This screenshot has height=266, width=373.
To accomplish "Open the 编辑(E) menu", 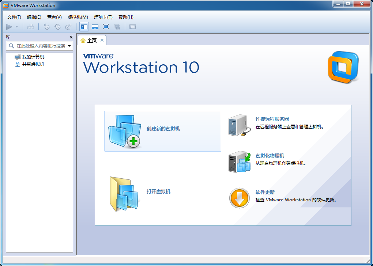I will point(34,17).
